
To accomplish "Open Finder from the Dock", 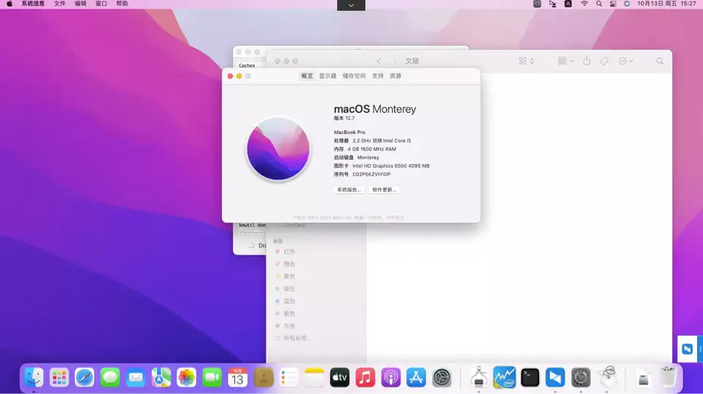I will [x=34, y=377].
